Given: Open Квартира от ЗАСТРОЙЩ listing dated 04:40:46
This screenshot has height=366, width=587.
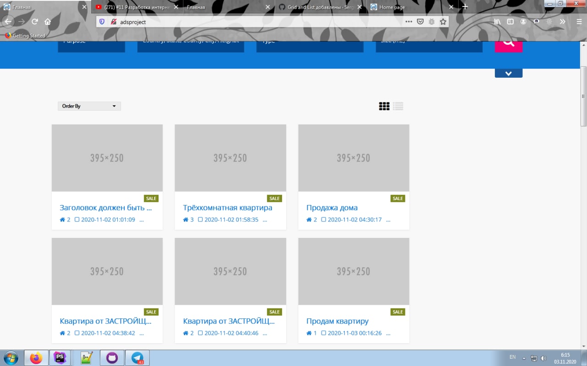Looking at the screenshot, I should (x=229, y=321).
